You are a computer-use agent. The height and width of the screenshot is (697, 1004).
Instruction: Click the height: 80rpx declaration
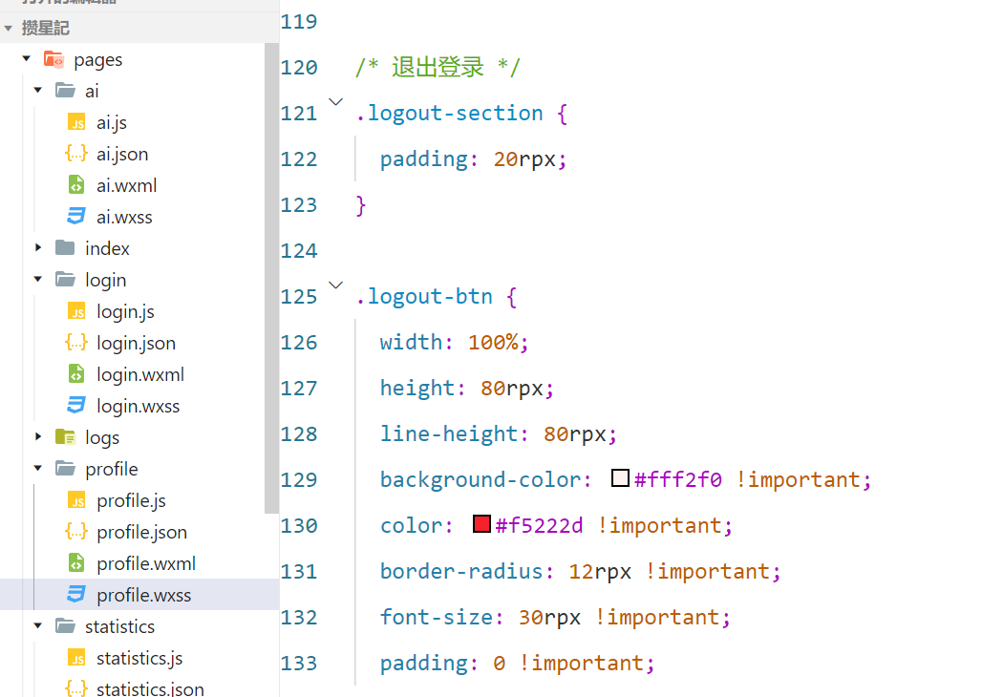coord(467,389)
